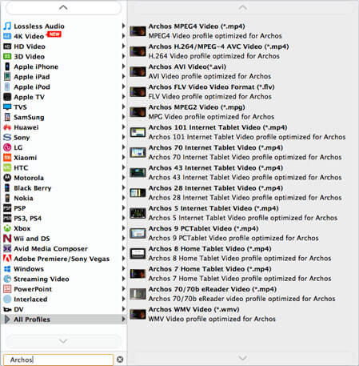This screenshot has width=359, height=366.
Task: Click the SamSung phone icon
Action: click(x=7, y=117)
